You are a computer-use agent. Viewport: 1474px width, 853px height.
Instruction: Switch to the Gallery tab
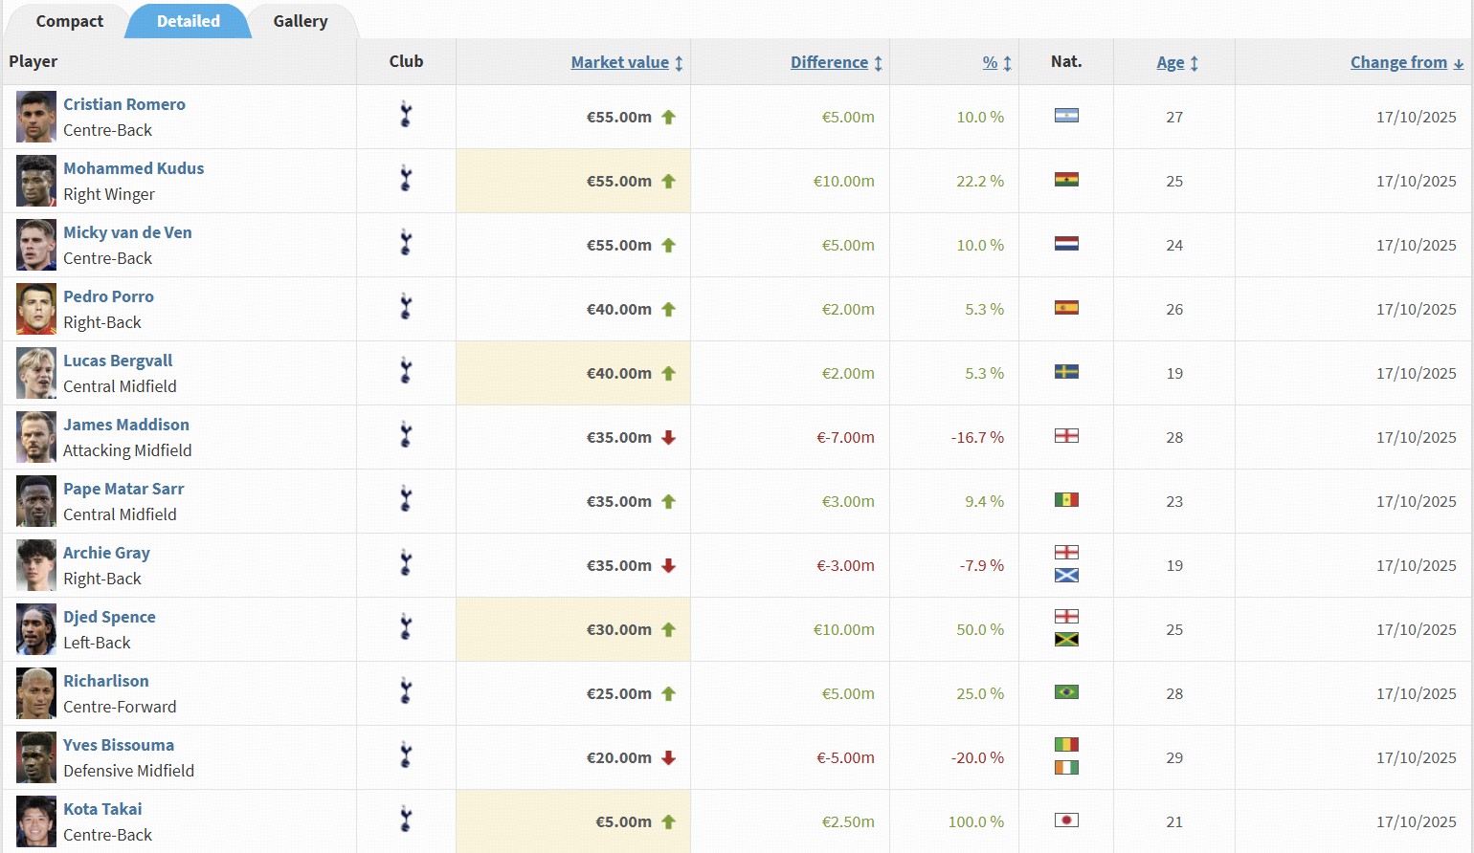coord(300,21)
